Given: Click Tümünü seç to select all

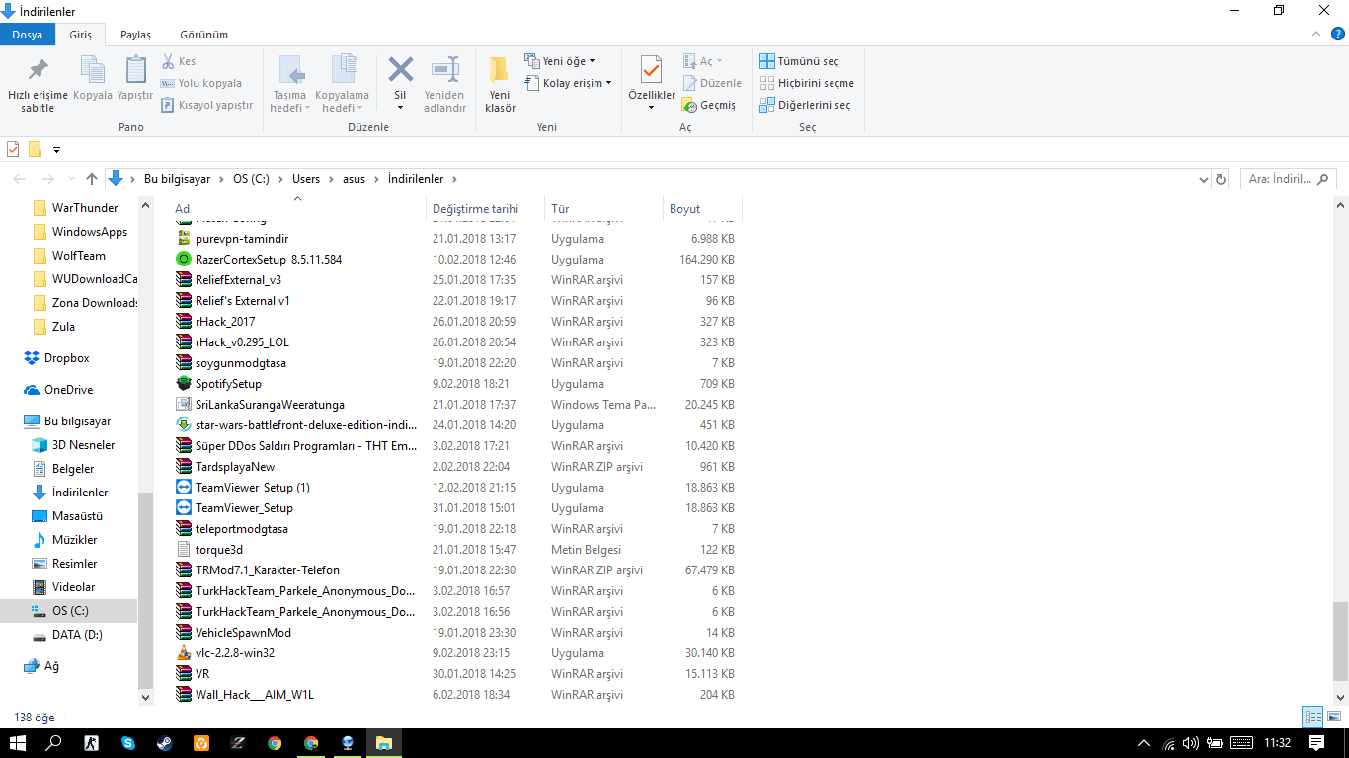Looking at the screenshot, I should click(799, 61).
